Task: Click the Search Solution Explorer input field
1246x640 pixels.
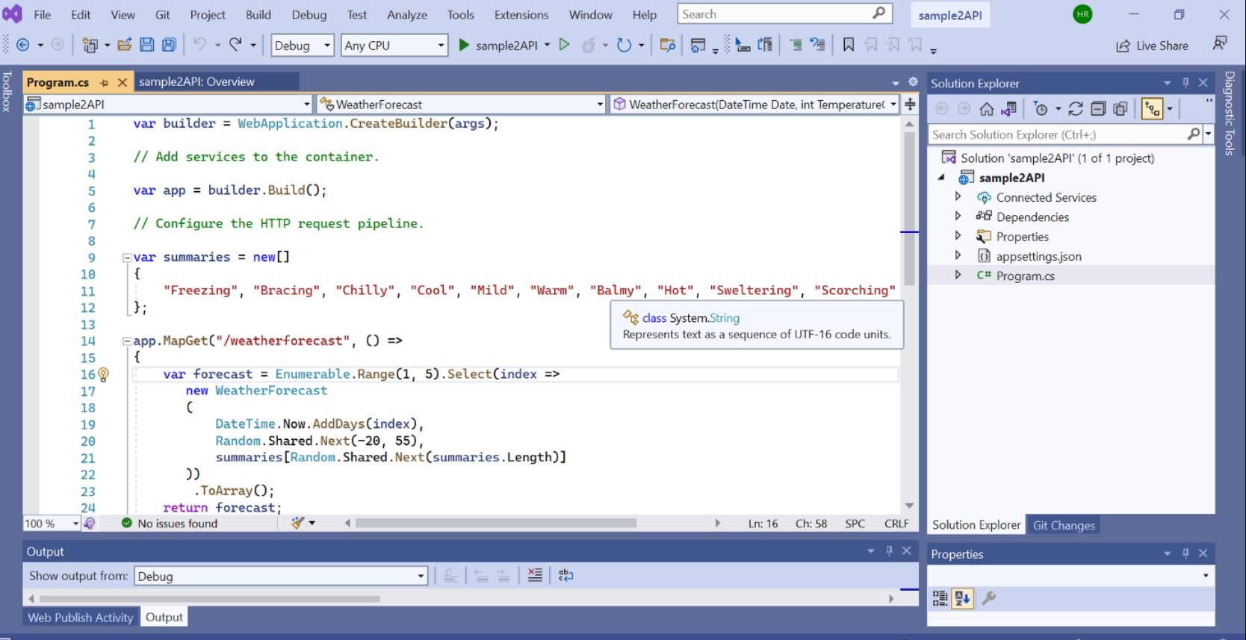Action: point(1056,134)
